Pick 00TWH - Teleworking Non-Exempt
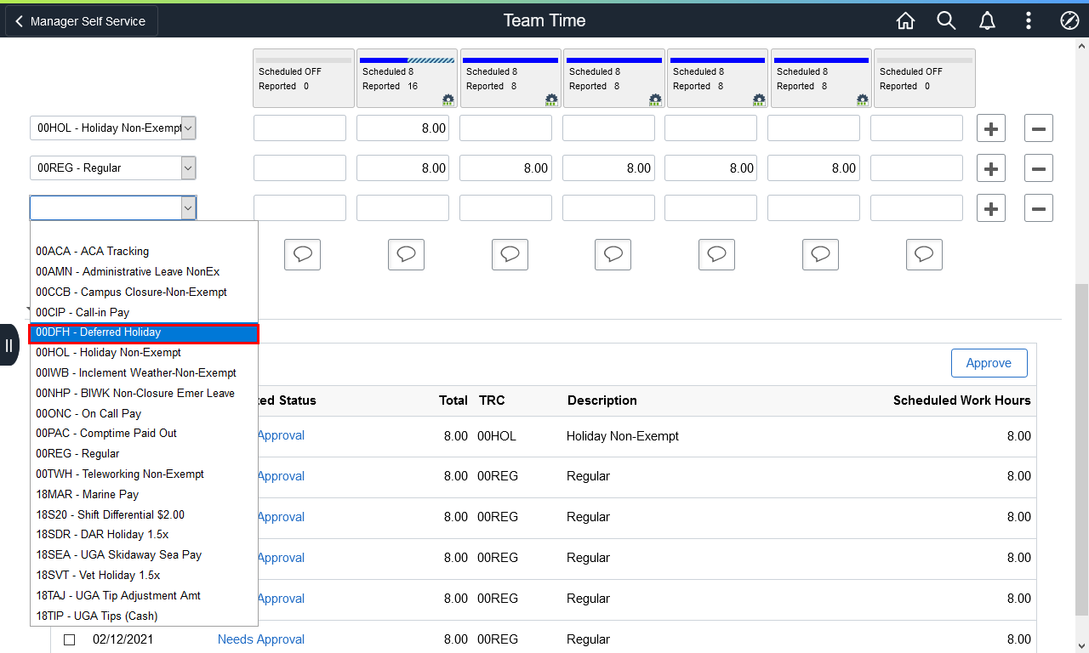 click(144, 474)
